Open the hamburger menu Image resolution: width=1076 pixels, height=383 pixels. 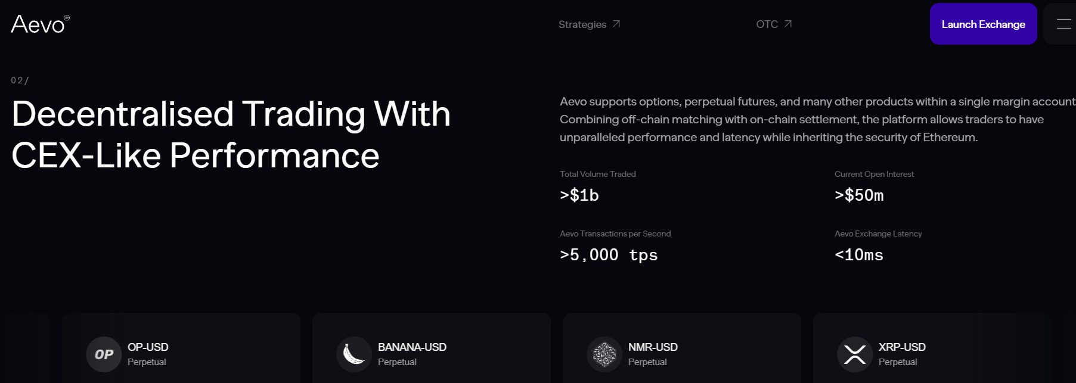point(1063,24)
